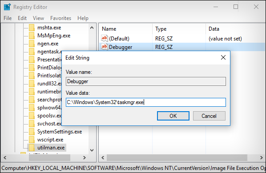Click the spoolsv folder icon
Viewport: 266px width, 173px height.
[32, 116]
